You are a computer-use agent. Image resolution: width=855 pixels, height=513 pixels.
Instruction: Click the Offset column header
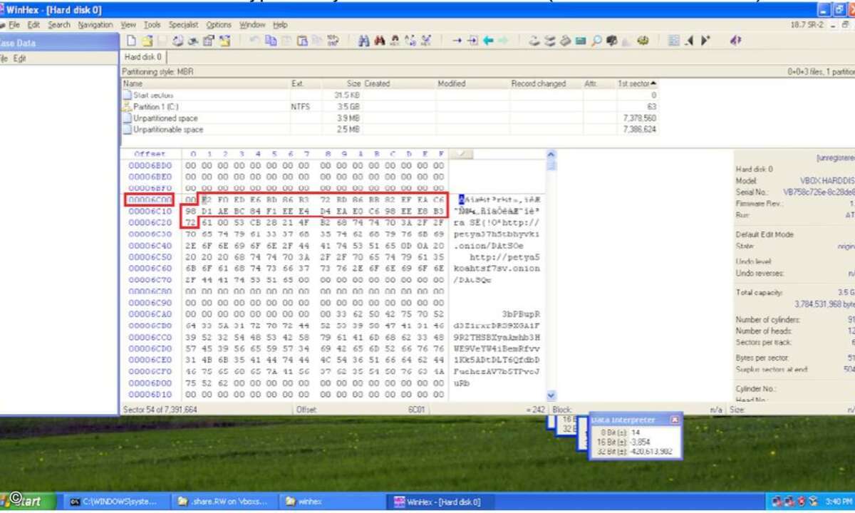pyautogui.click(x=150, y=154)
